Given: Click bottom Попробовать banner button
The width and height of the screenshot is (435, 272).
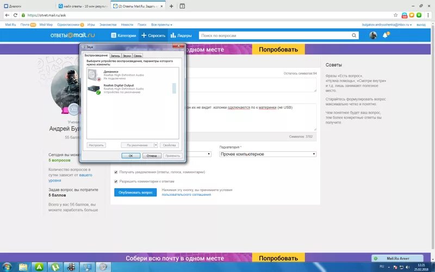Looking at the screenshot, I should [x=278, y=258].
